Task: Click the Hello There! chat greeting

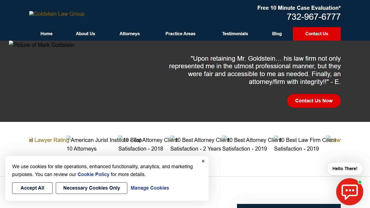Action: 345,169
